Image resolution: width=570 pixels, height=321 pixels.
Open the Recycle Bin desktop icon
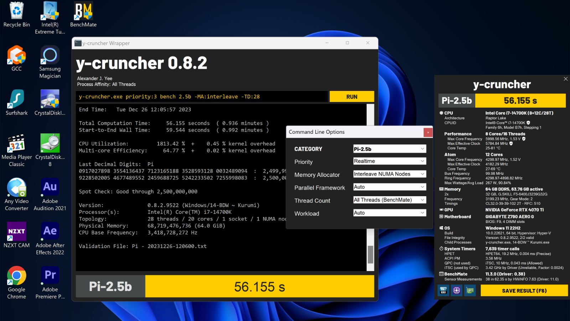tap(16, 15)
